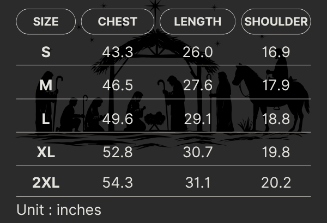327x223 pixels.
Task: Select the S size row label
Action: pyautogui.click(x=46, y=52)
